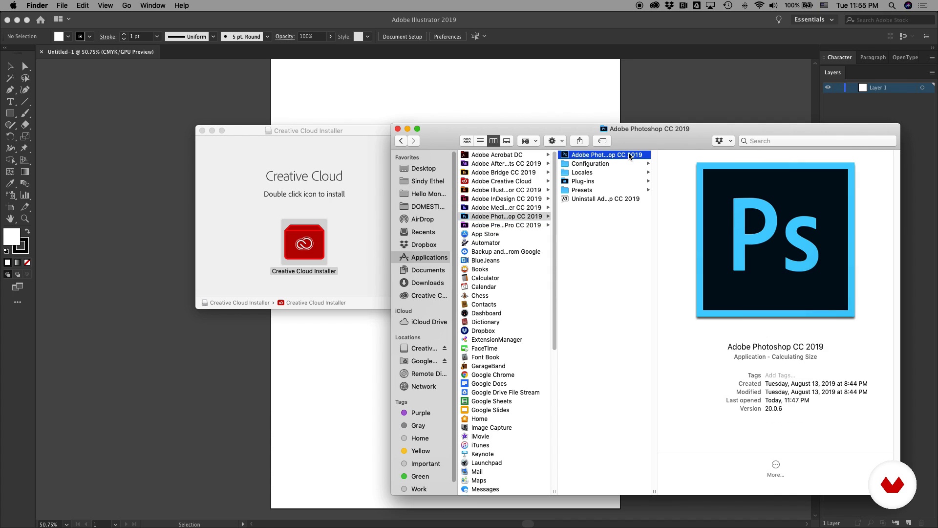Expand Adobe Phot...op CC 2019 folder

[x=548, y=216]
